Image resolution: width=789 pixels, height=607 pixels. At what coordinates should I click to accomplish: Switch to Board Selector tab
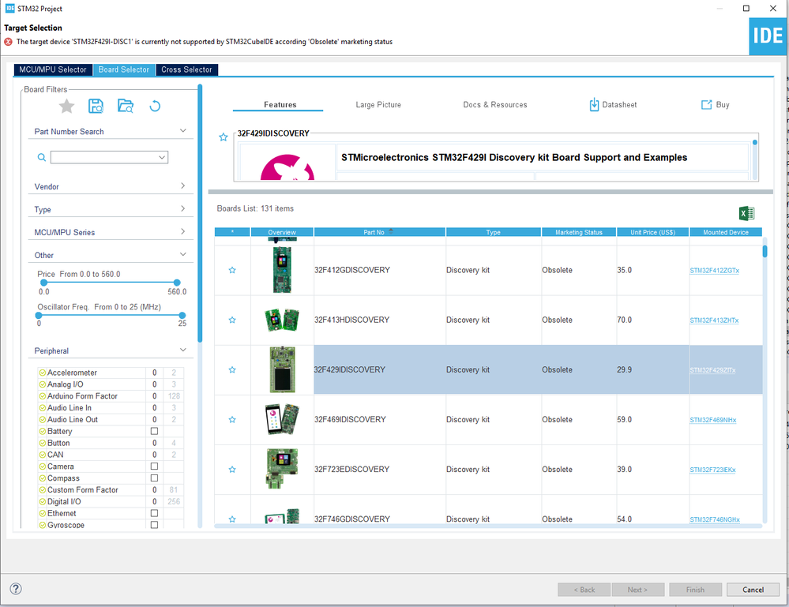click(x=124, y=70)
